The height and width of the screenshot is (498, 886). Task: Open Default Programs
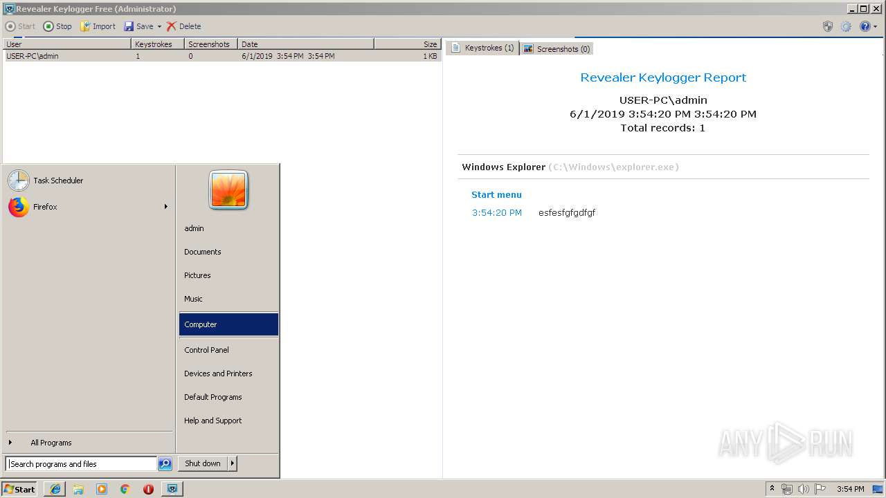tap(228, 397)
